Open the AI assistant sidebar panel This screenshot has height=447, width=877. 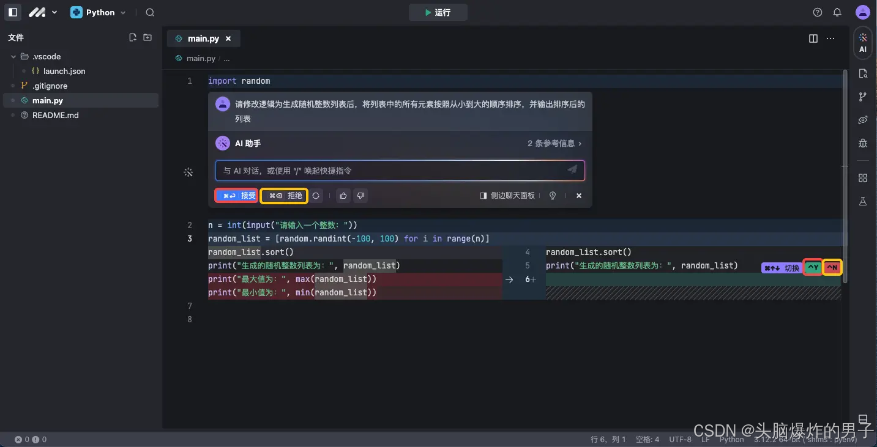[x=862, y=42]
